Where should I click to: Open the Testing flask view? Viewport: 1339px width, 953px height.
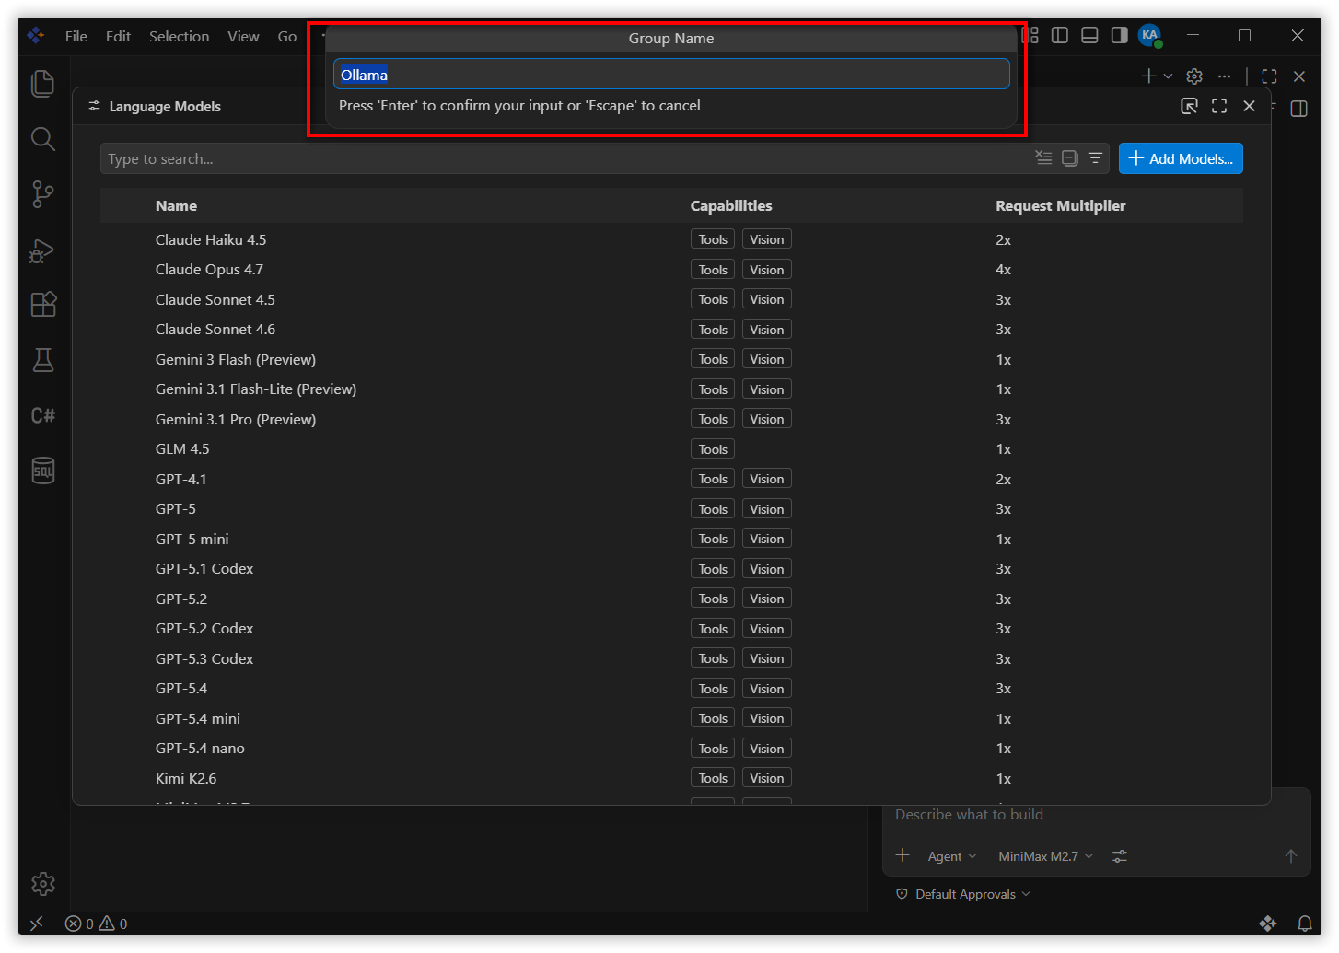pos(43,360)
